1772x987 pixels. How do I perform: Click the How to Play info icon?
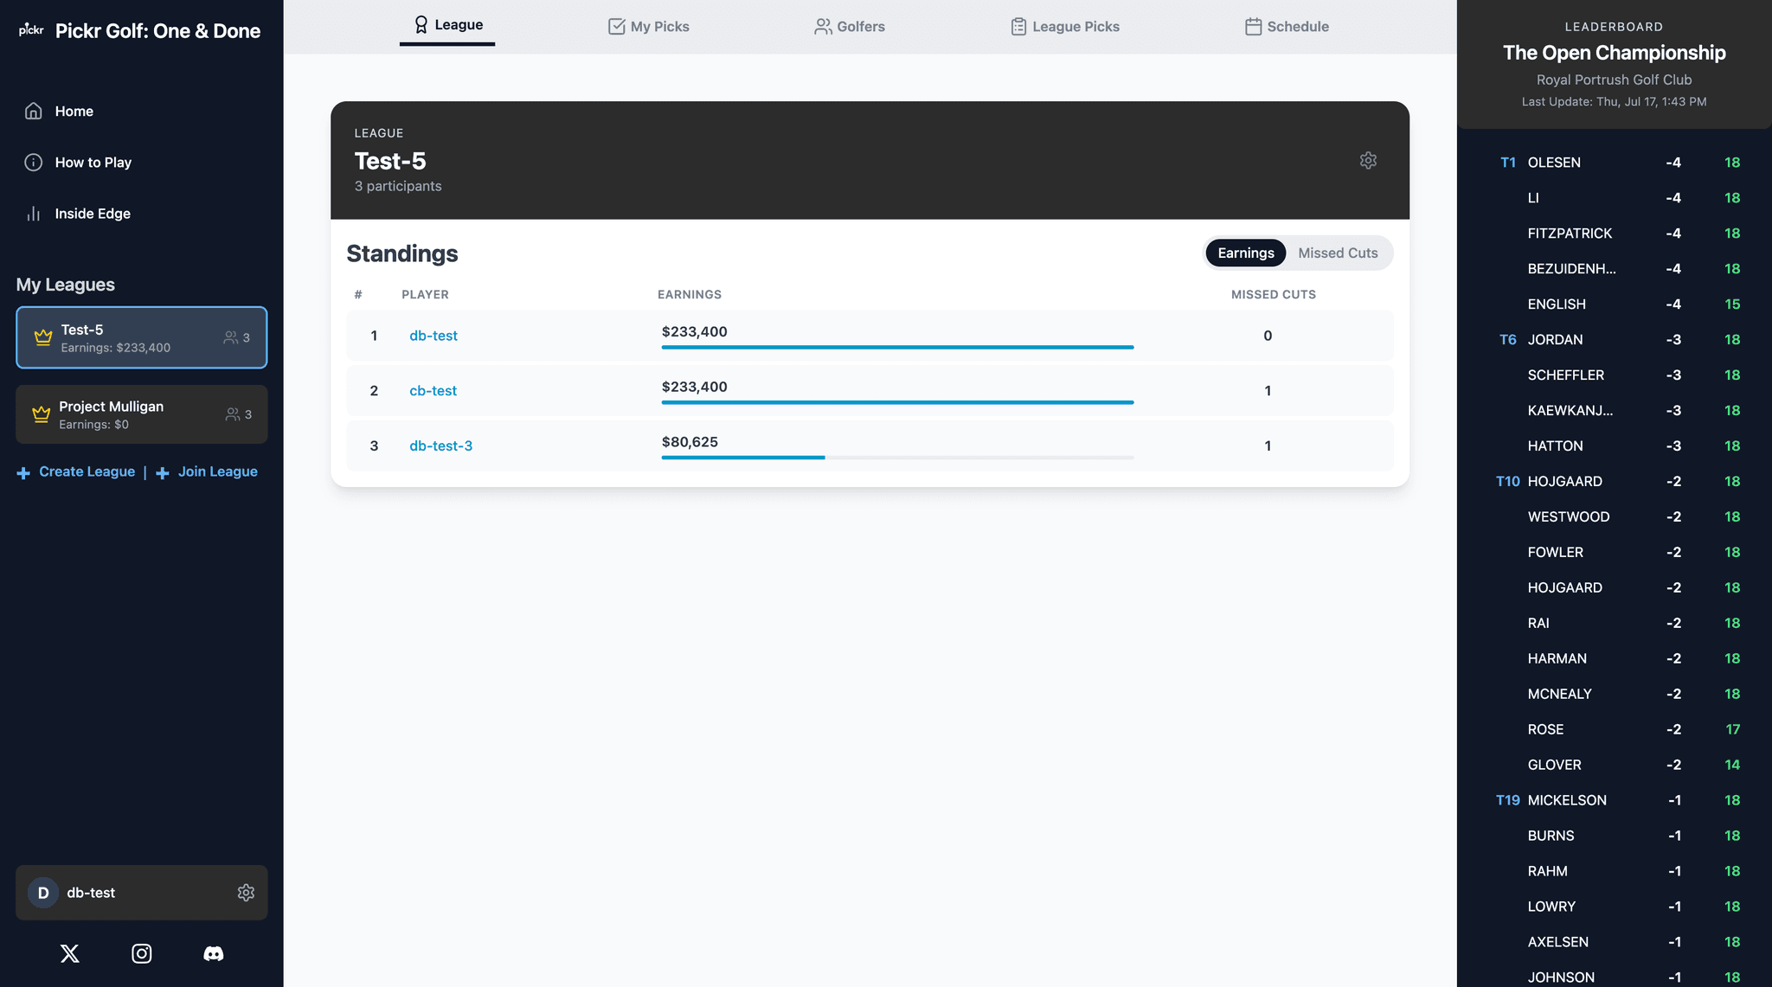(x=34, y=163)
